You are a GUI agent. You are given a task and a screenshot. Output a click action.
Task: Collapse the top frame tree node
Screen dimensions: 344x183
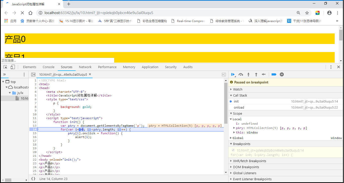pyautogui.click(x=3, y=82)
